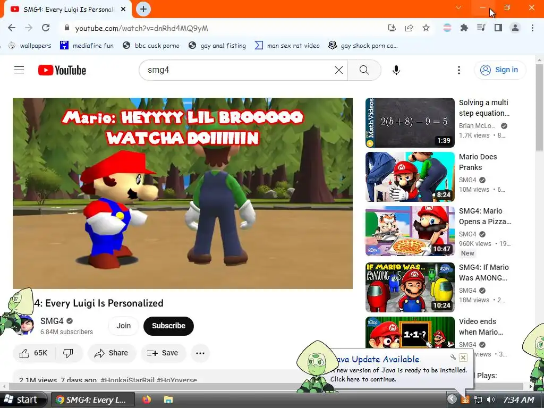Open the Video ends when Mario thumbnail
The height and width of the screenshot is (408, 544).
(x=410, y=333)
